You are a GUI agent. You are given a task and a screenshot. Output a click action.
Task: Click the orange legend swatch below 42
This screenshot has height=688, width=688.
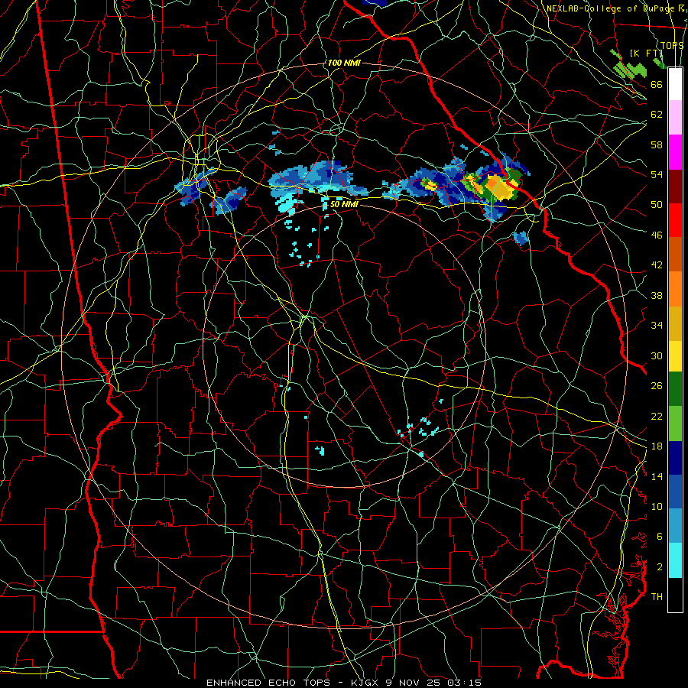pyautogui.click(x=675, y=289)
